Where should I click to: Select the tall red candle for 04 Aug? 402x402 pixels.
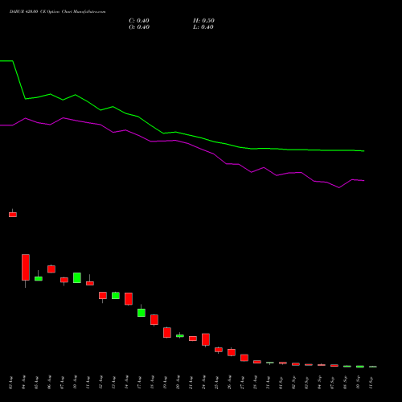(x=26, y=267)
